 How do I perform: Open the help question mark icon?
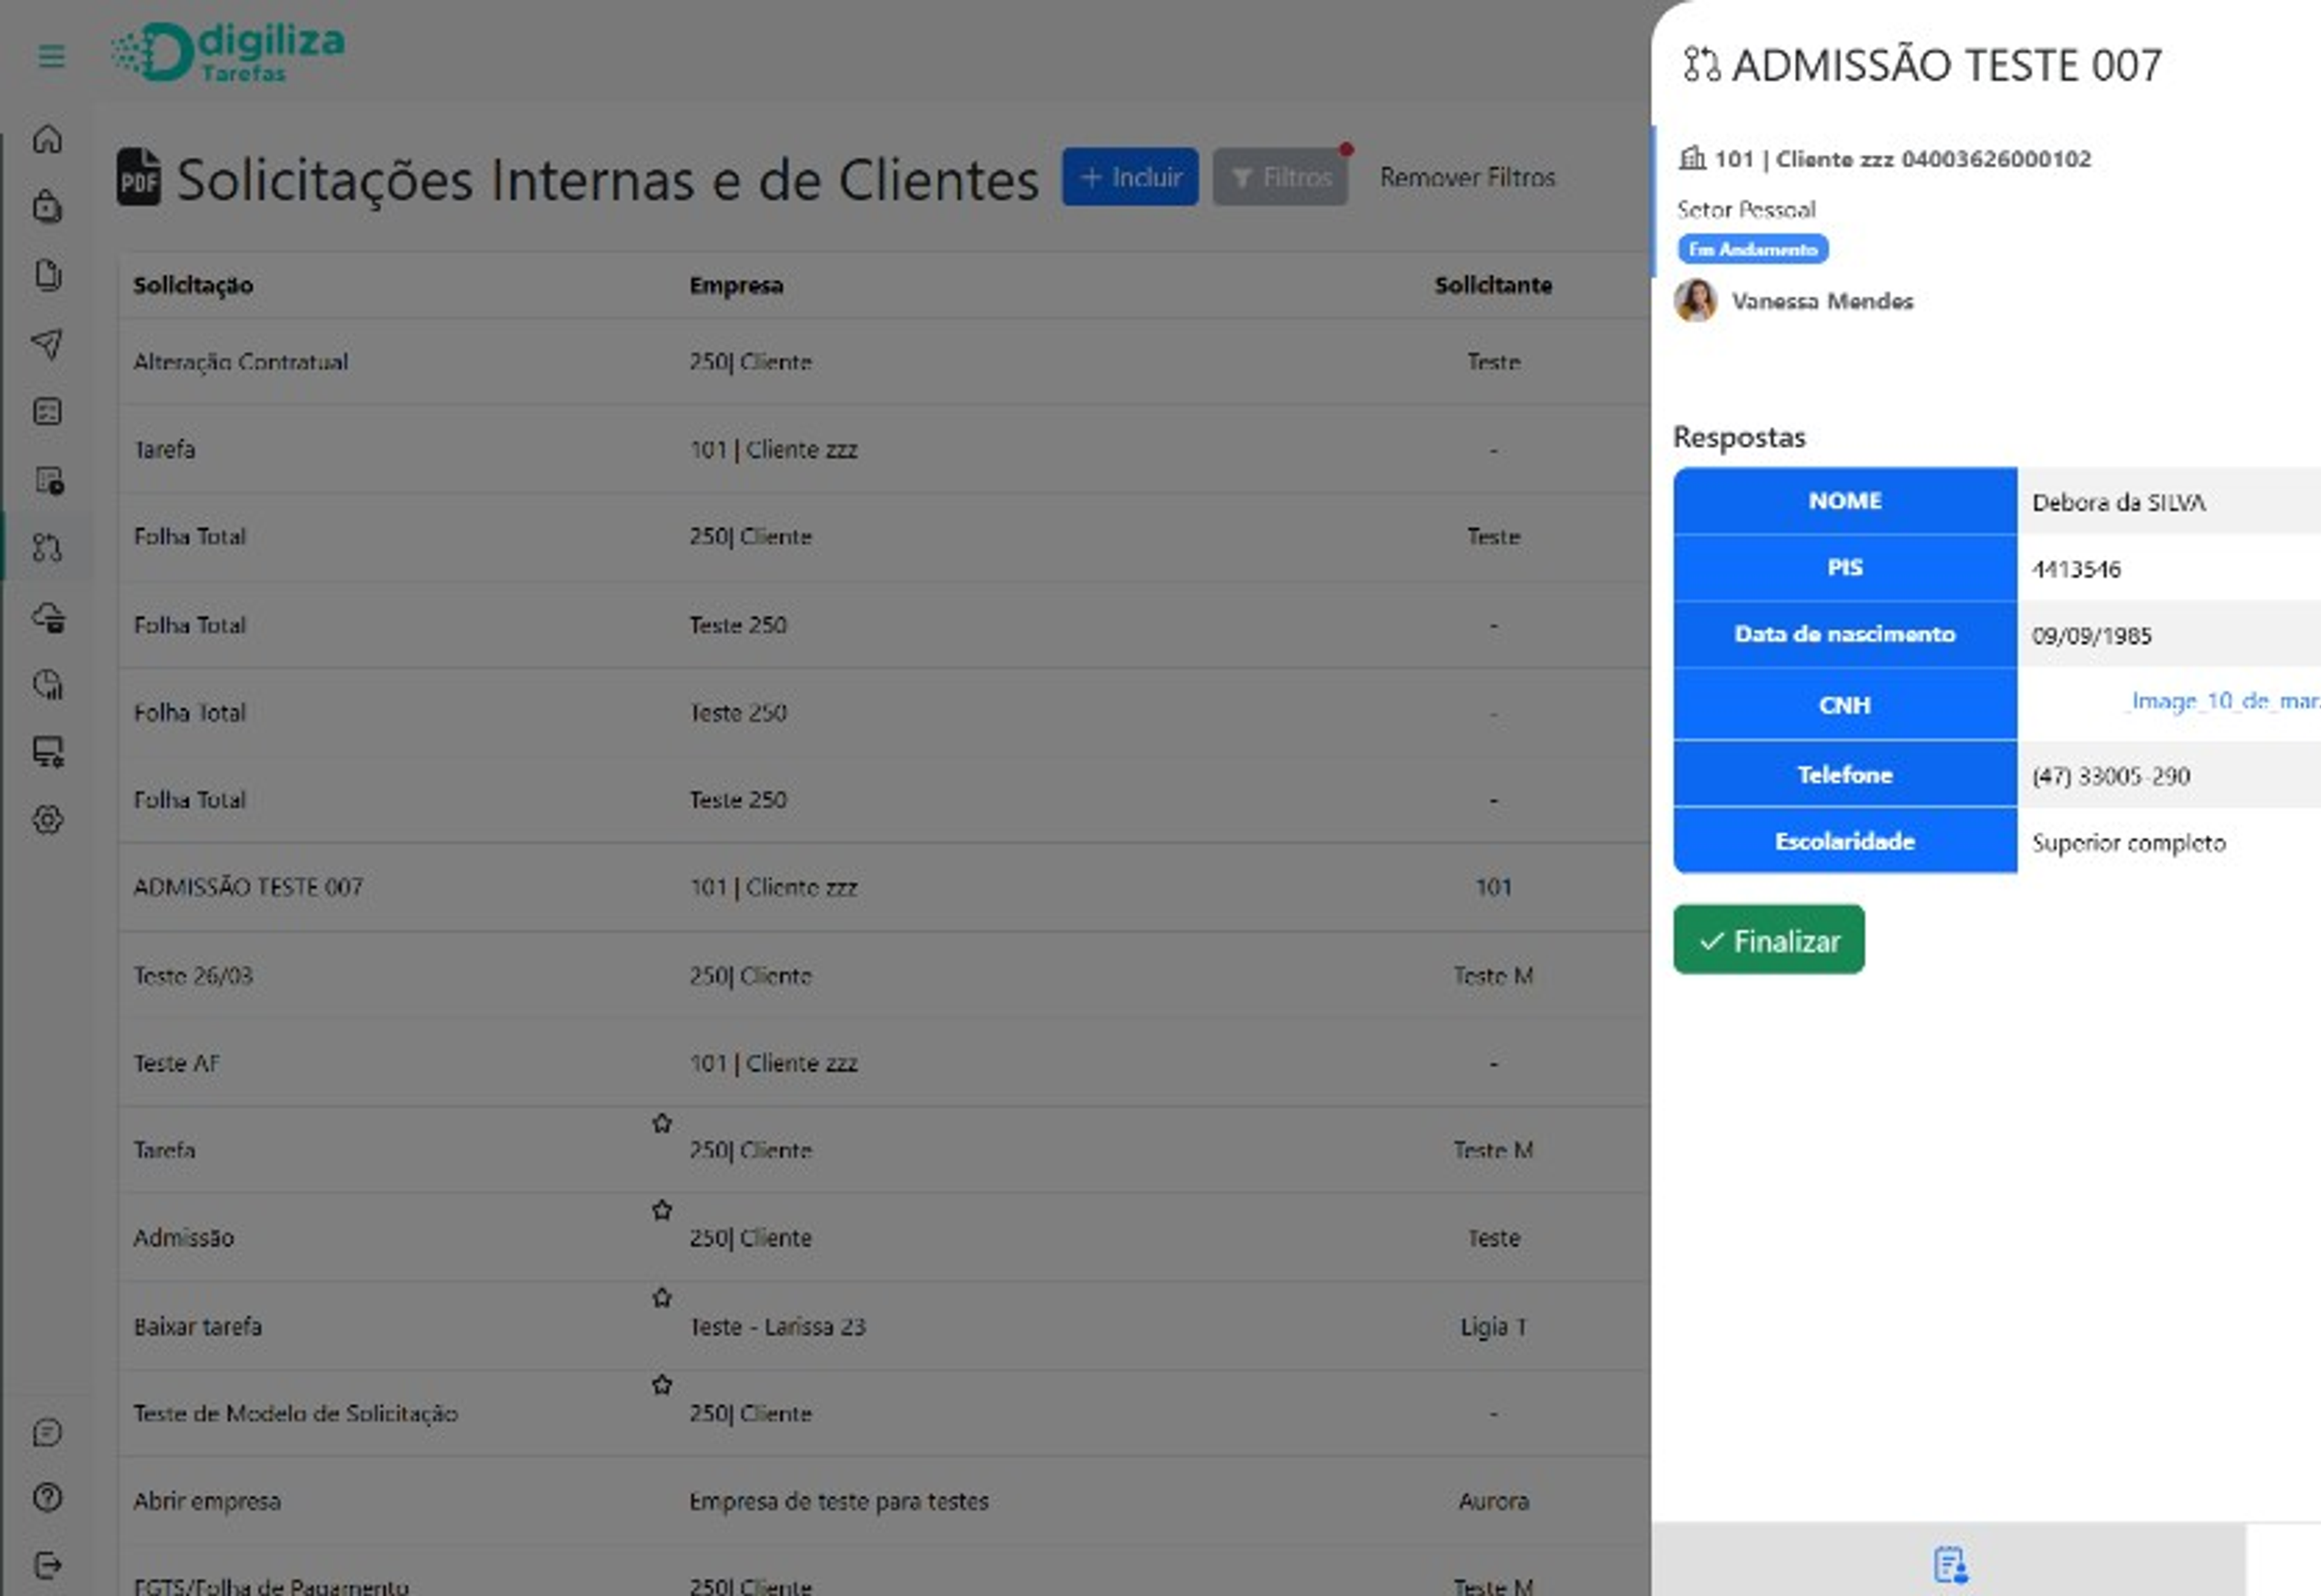[48, 1497]
